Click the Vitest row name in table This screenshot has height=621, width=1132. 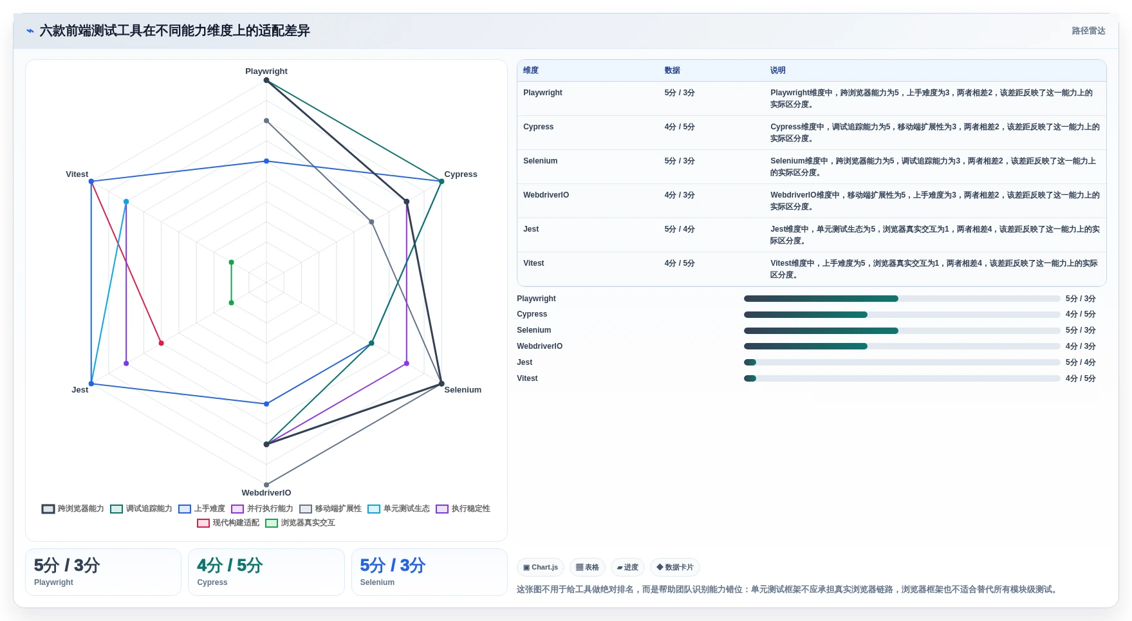[x=534, y=263]
